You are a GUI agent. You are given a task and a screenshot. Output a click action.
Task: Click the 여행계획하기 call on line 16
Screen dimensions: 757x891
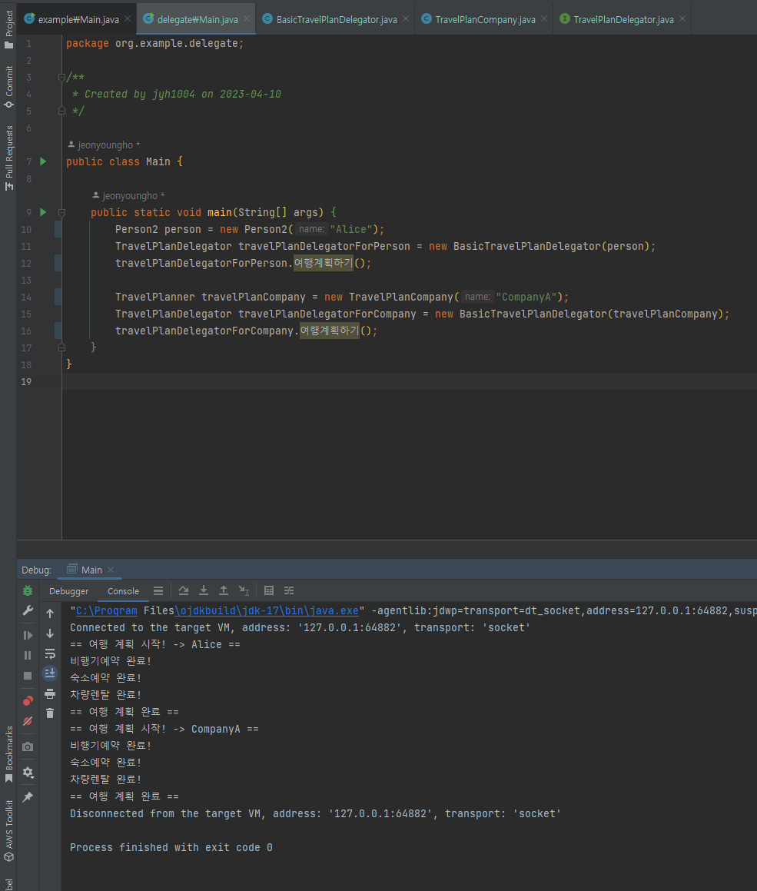[x=330, y=331]
